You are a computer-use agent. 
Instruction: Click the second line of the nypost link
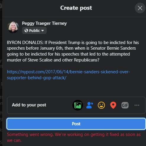(37, 78)
